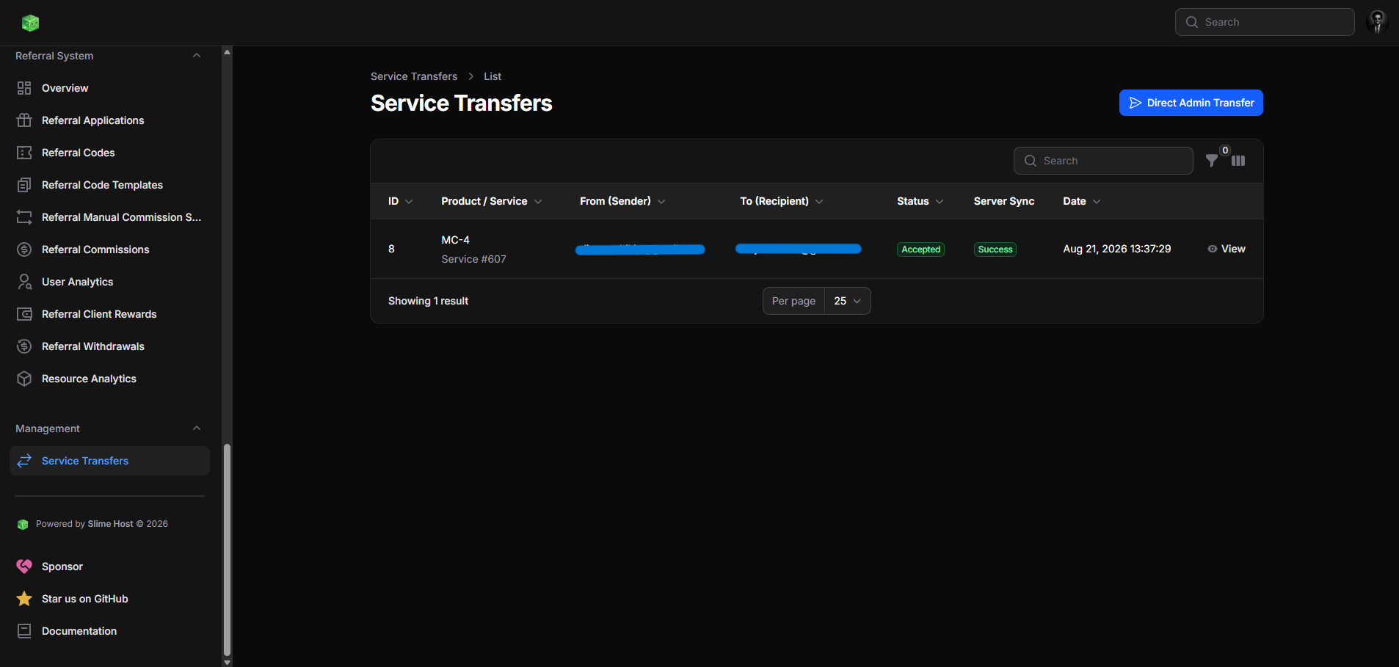This screenshot has height=667, width=1399.
Task: View transfer with ID 8
Action: pyautogui.click(x=1227, y=249)
